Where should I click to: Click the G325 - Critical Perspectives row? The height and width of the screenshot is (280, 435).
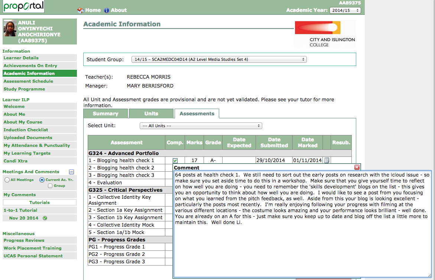(130, 190)
